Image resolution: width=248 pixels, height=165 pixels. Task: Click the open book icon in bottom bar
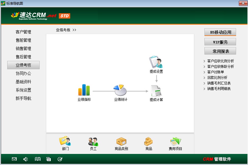[x=38, y=159]
